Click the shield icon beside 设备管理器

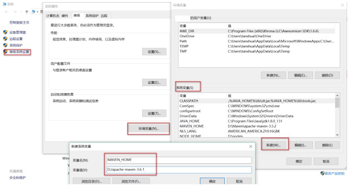6,32
